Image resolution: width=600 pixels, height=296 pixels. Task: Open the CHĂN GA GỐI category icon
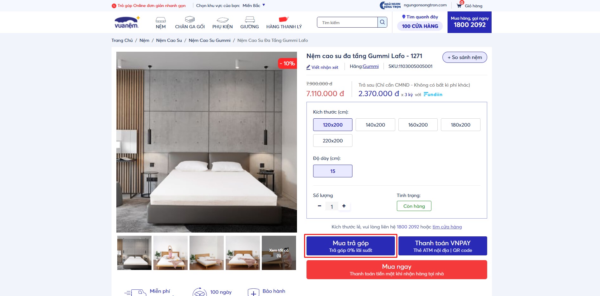[x=190, y=19]
